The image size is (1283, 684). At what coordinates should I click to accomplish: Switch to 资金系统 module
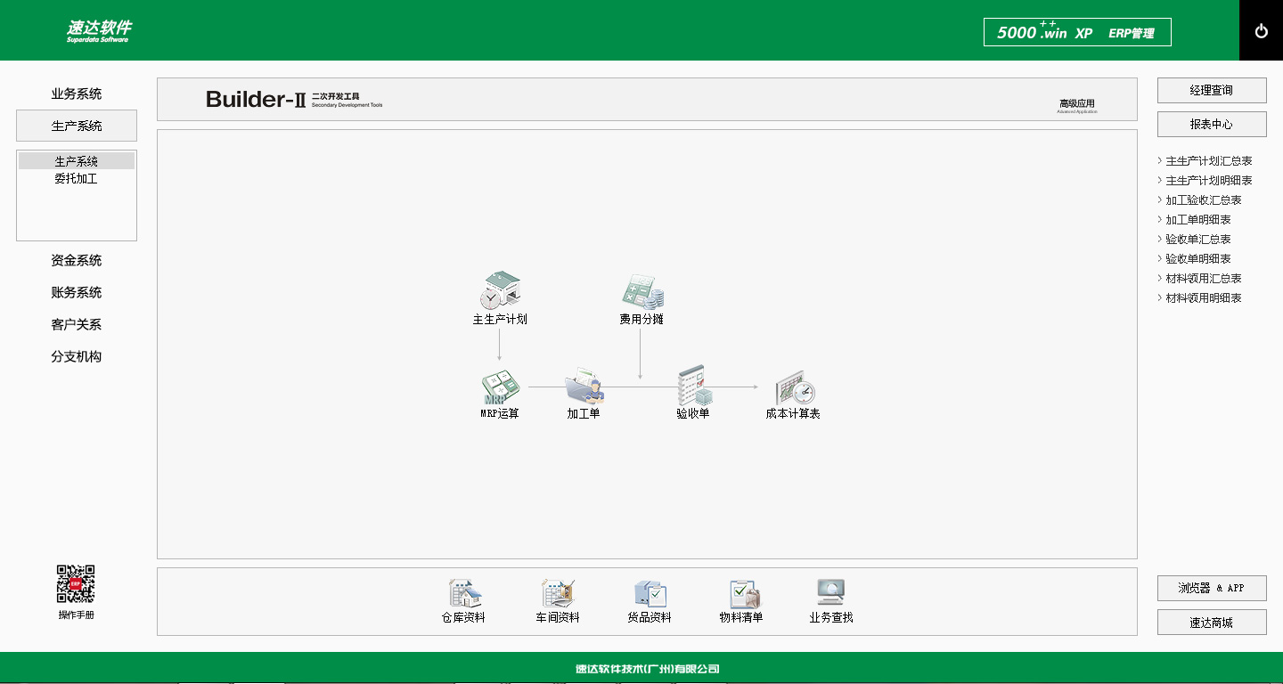pyautogui.click(x=77, y=261)
